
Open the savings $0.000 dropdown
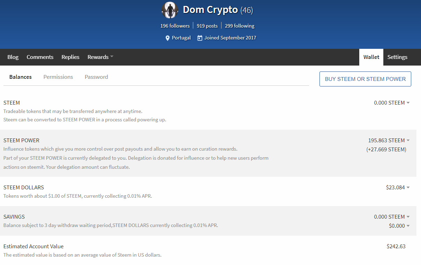point(399,226)
